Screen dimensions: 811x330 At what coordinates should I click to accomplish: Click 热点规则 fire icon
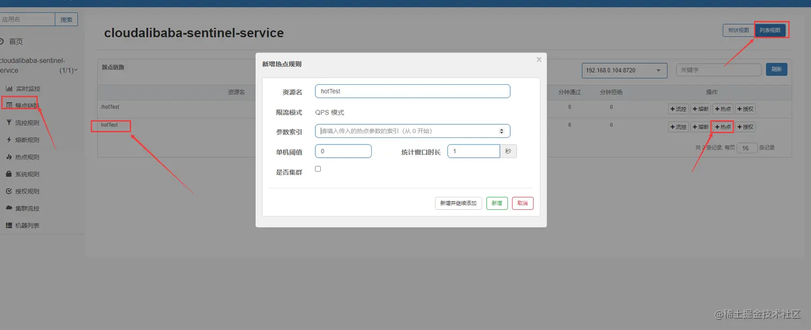pyautogui.click(x=9, y=157)
